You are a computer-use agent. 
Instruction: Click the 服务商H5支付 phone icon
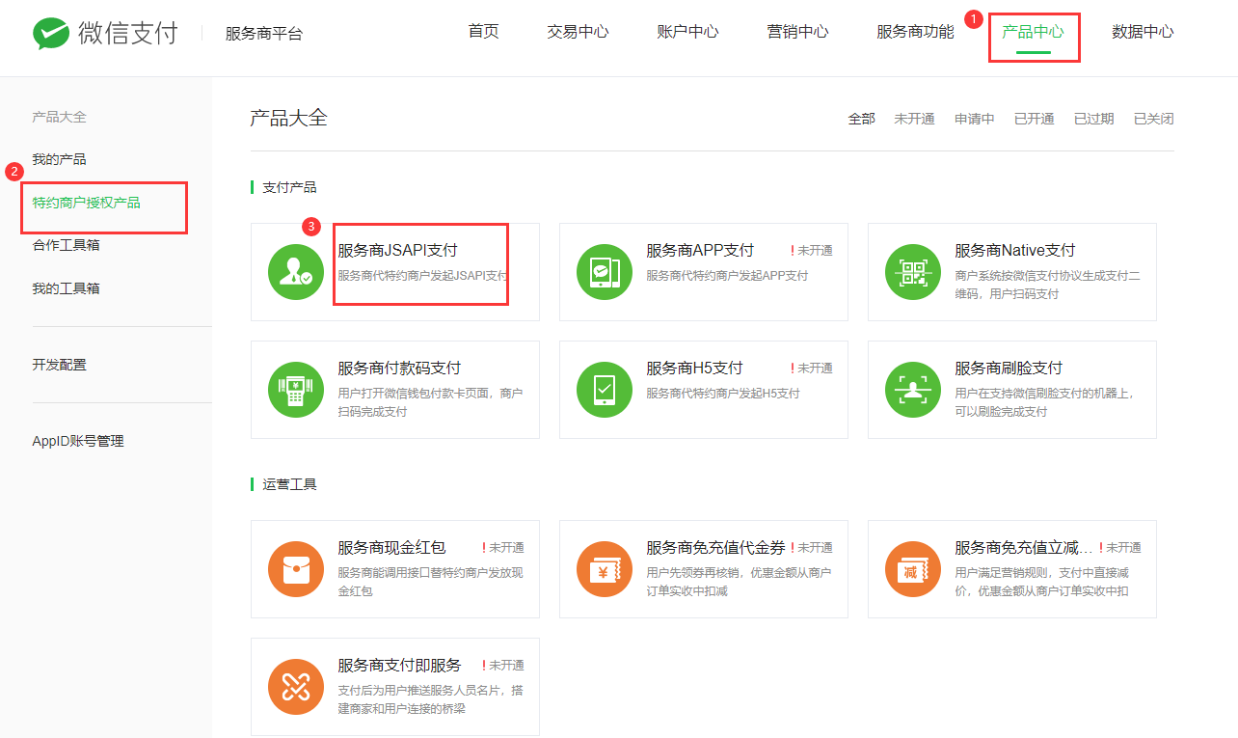[605, 390]
